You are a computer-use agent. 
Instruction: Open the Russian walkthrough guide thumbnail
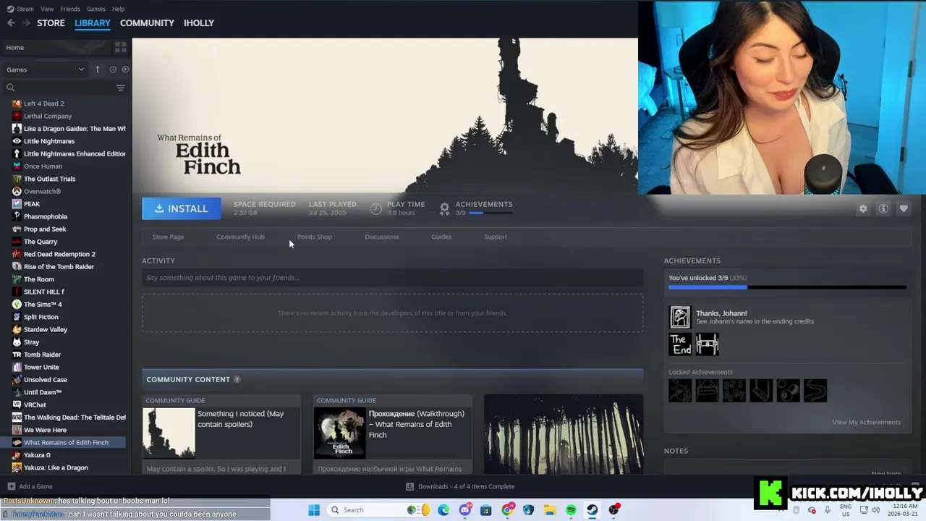339,433
